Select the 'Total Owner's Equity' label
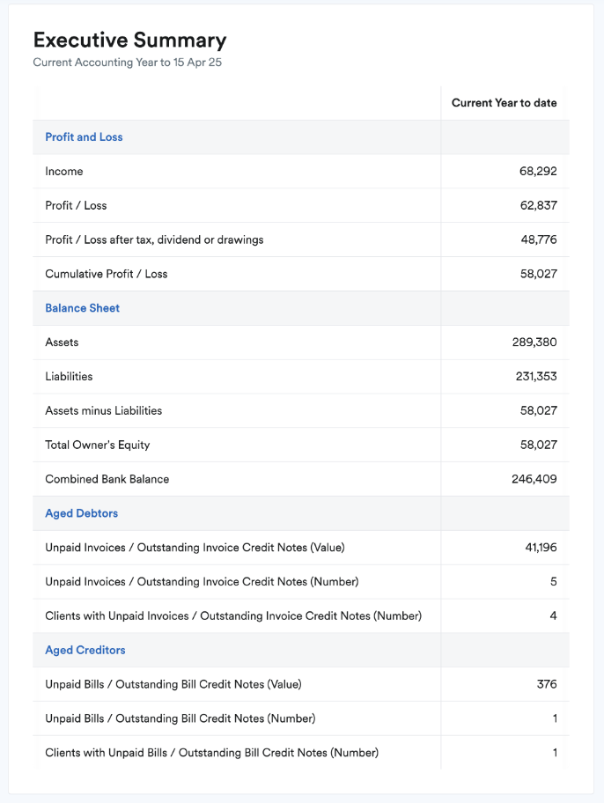 click(98, 445)
